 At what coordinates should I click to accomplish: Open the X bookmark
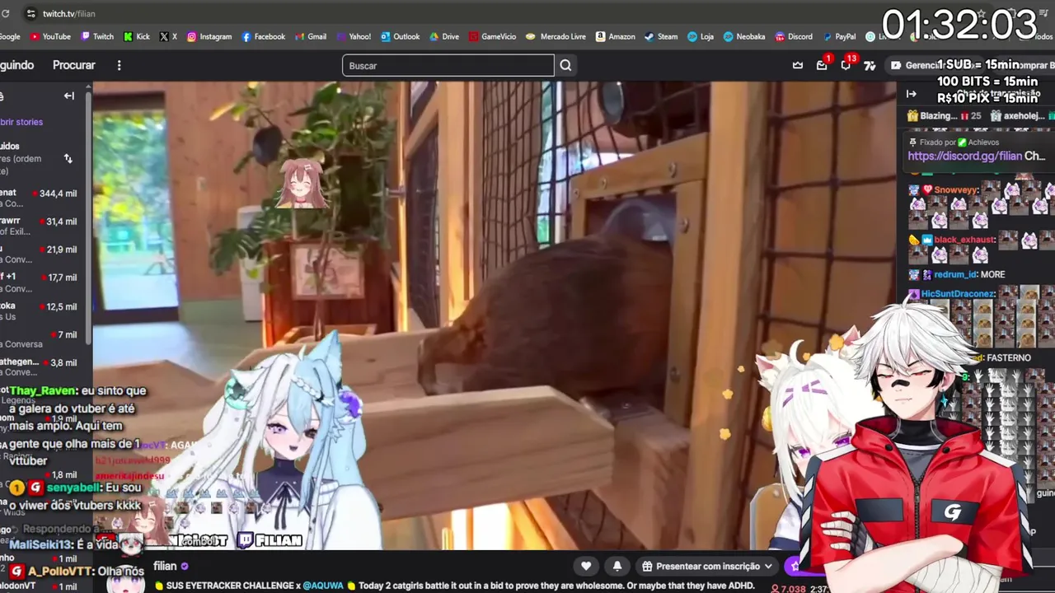coord(168,36)
